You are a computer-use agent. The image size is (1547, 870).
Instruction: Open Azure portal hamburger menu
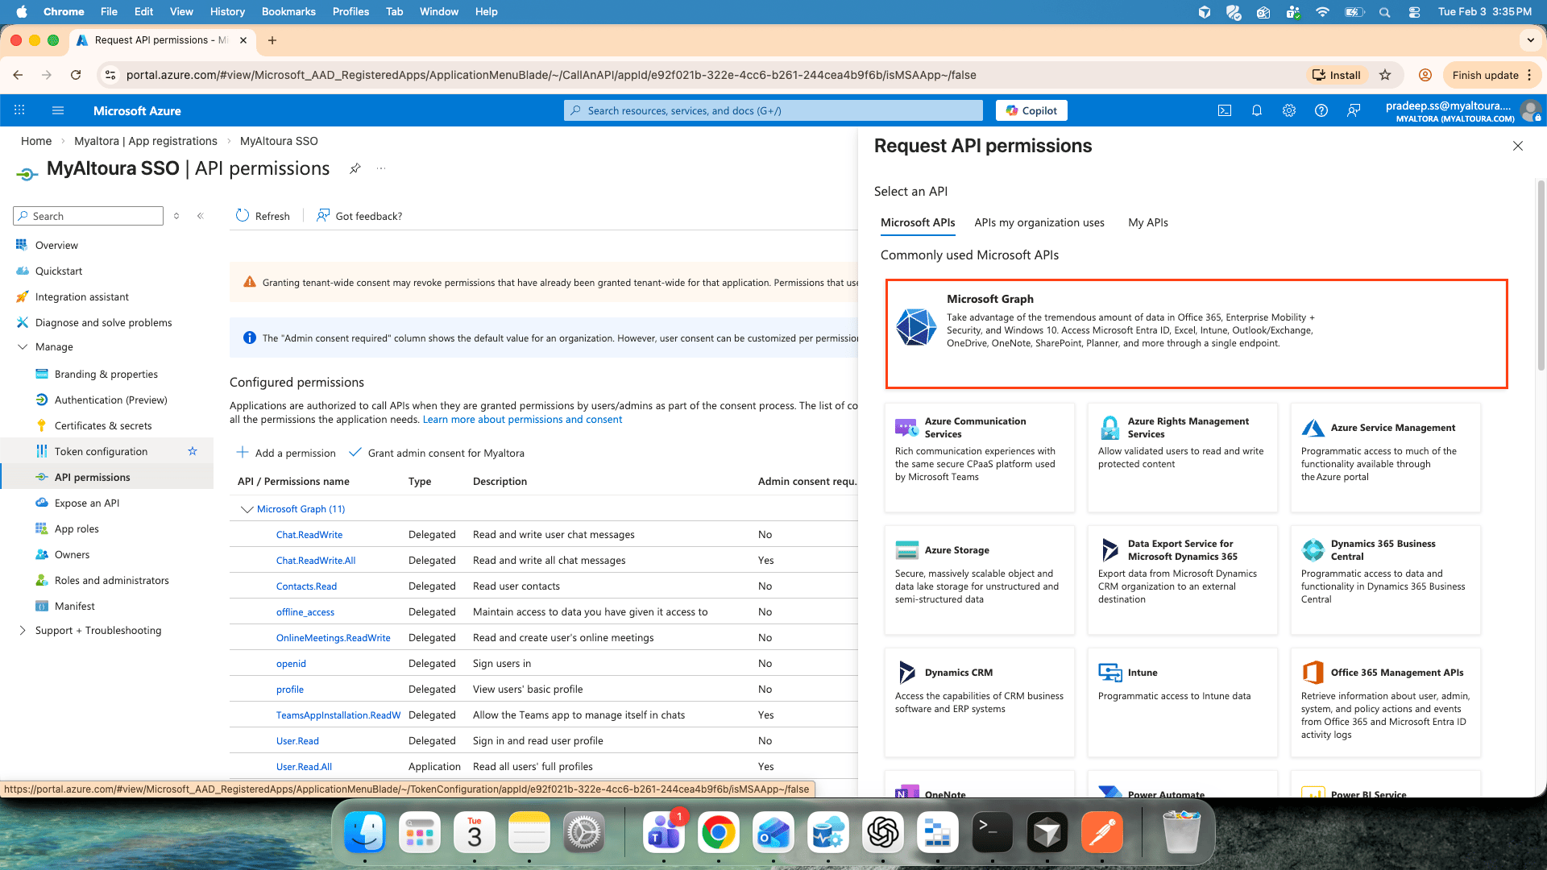point(57,110)
